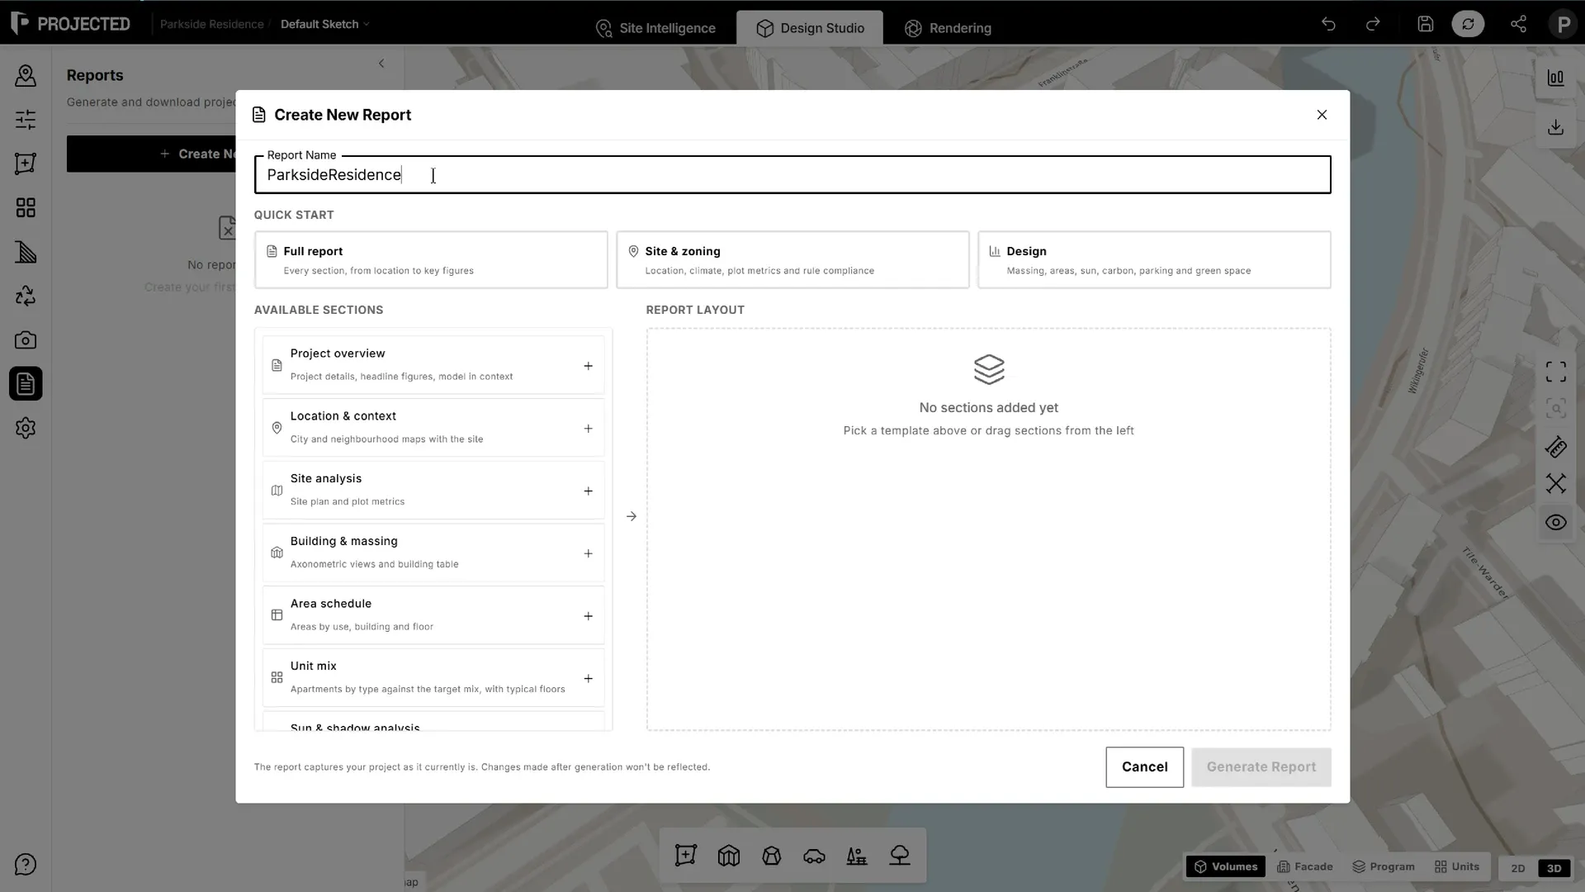Select the ruler measure tool
Image resolution: width=1585 pixels, height=892 pixels.
[x=1555, y=448]
